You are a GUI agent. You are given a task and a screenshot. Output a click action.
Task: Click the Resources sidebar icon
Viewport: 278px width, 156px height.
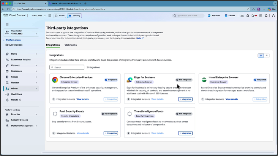pos(7,71)
